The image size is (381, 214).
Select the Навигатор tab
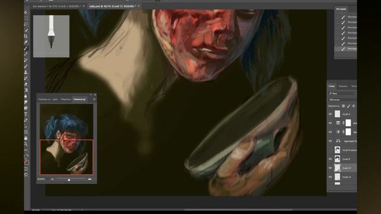[79, 99]
